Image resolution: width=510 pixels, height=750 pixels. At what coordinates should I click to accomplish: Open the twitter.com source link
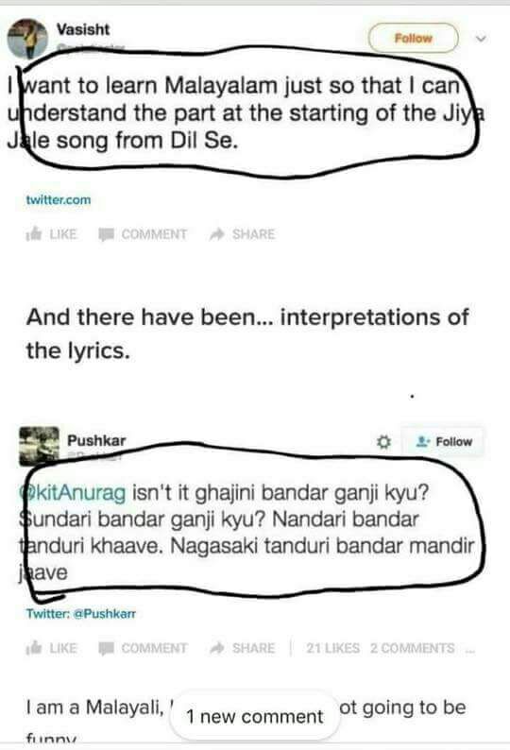[59, 200]
